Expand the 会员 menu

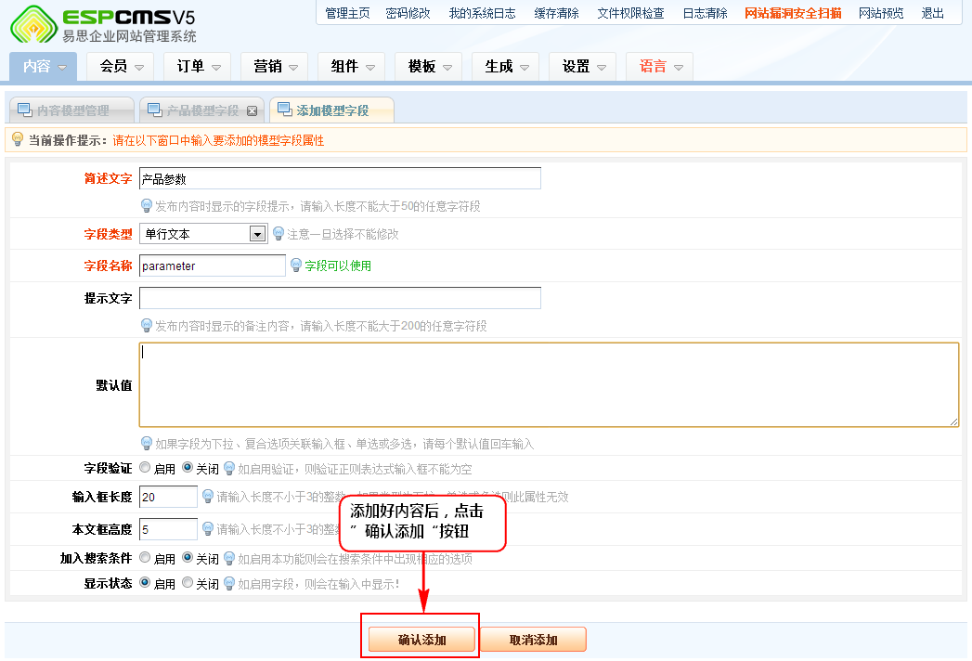[x=122, y=67]
